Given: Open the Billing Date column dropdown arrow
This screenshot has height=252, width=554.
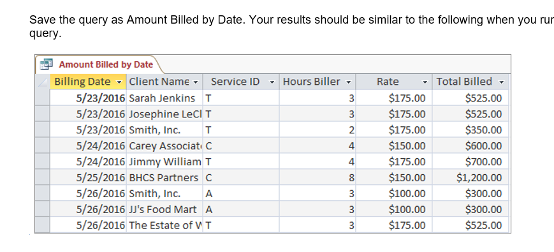Looking at the screenshot, I should tap(119, 82).
